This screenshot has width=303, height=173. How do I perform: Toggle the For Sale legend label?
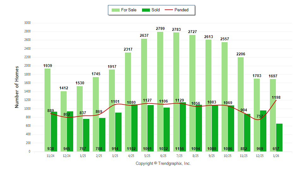(129, 10)
